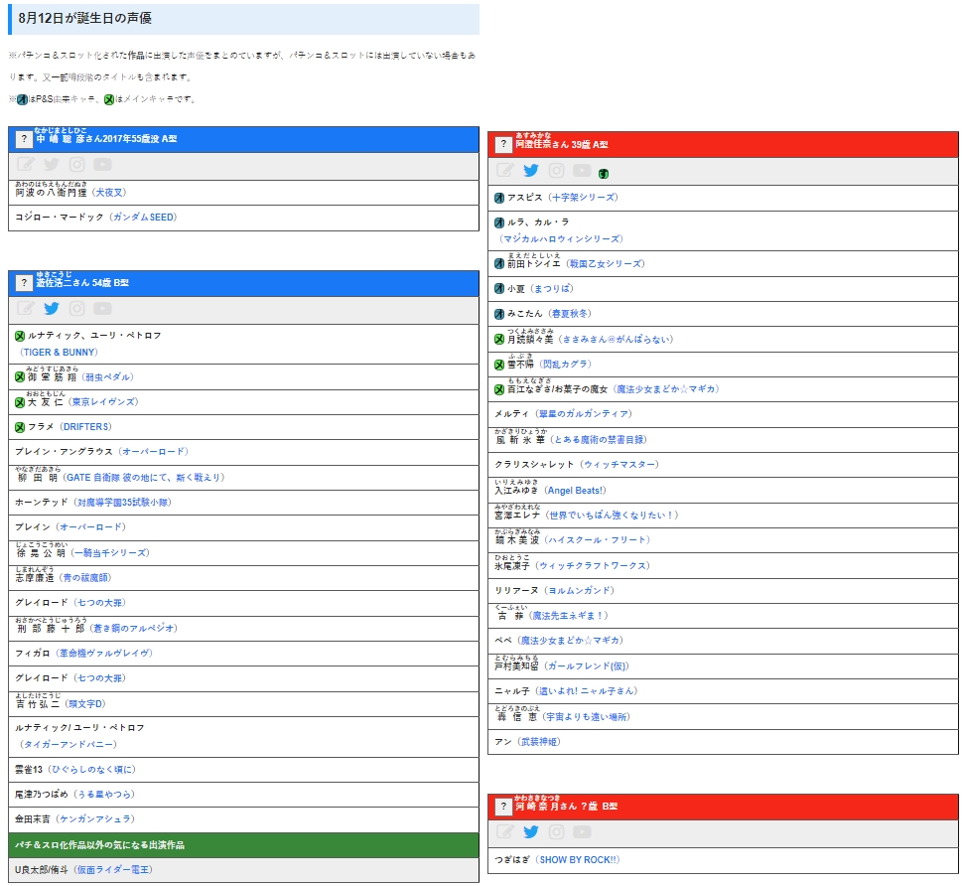Click the question mark icon beside 河崎奈月
Image resolution: width=962 pixels, height=886 pixels.
pyautogui.click(x=503, y=807)
